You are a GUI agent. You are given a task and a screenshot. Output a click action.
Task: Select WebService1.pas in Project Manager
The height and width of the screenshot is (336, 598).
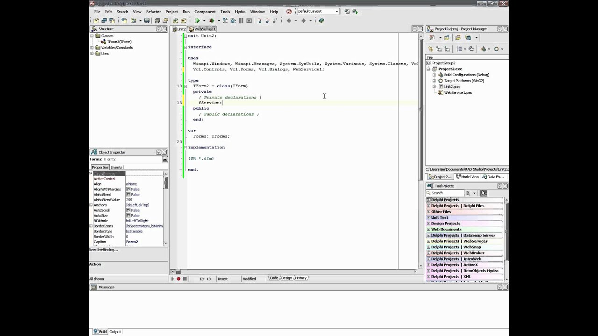pyautogui.click(x=458, y=92)
